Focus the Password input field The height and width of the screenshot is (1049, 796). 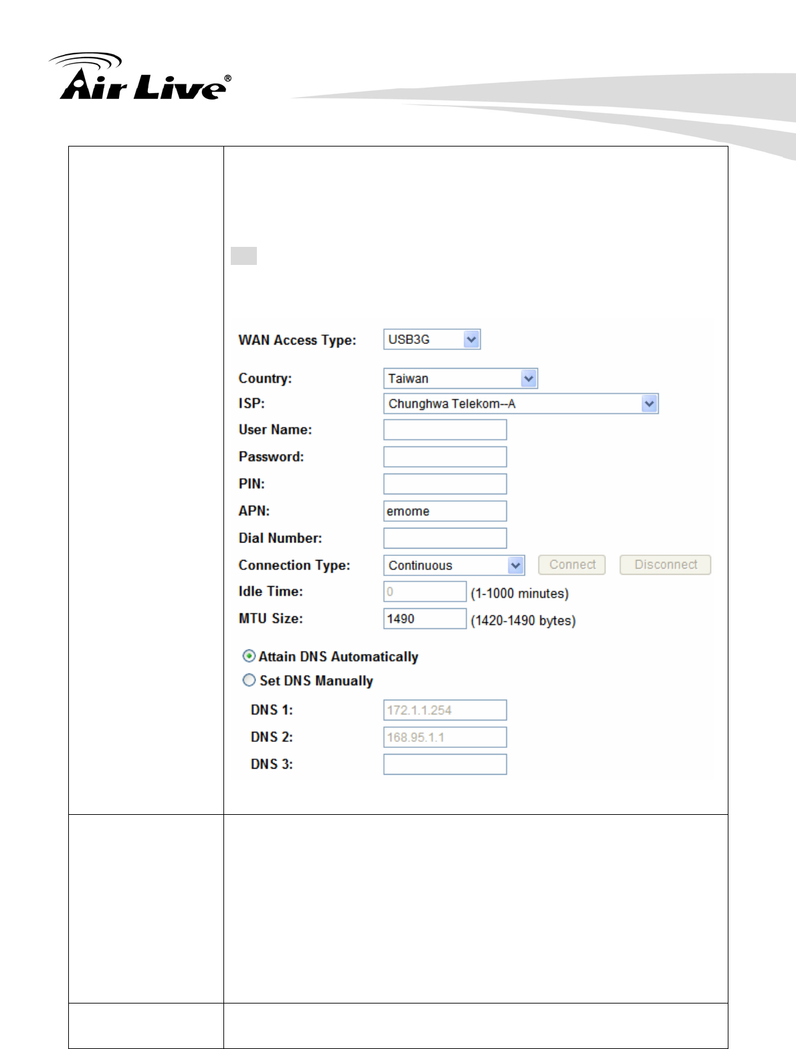coord(445,457)
